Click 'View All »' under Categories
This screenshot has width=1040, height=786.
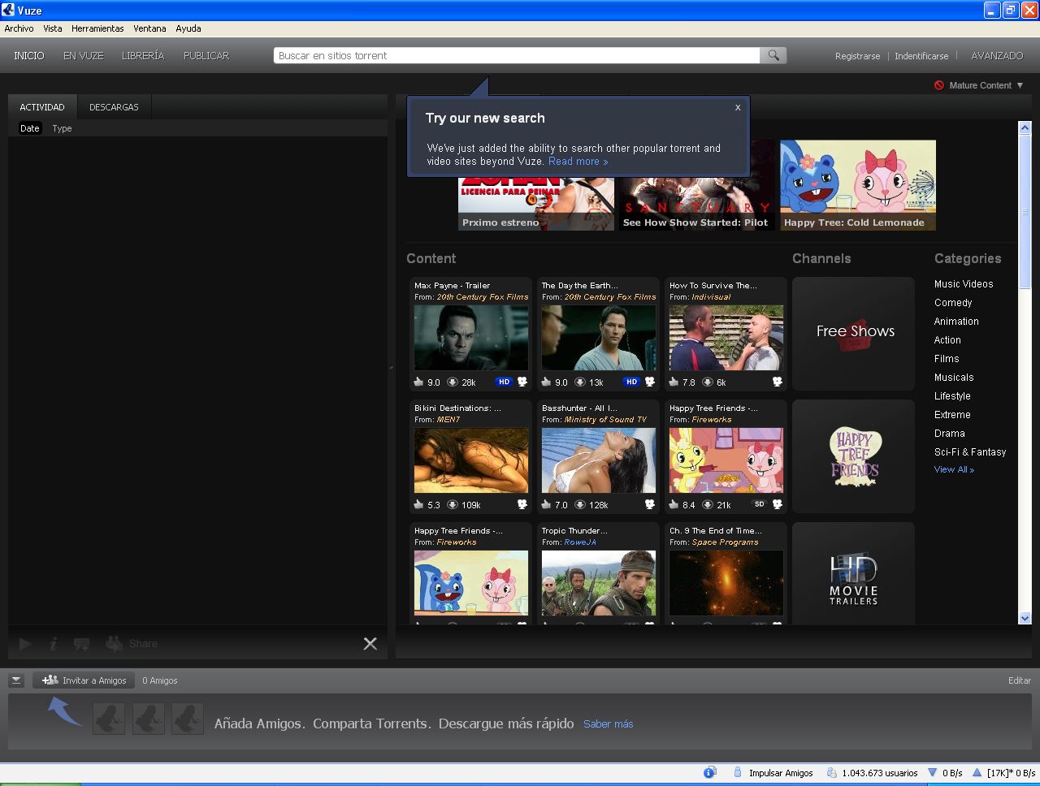click(954, 469)
